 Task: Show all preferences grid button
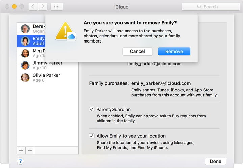coord(57,7)
